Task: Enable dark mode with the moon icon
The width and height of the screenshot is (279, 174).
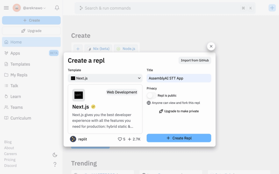Action: click(55, 155)
